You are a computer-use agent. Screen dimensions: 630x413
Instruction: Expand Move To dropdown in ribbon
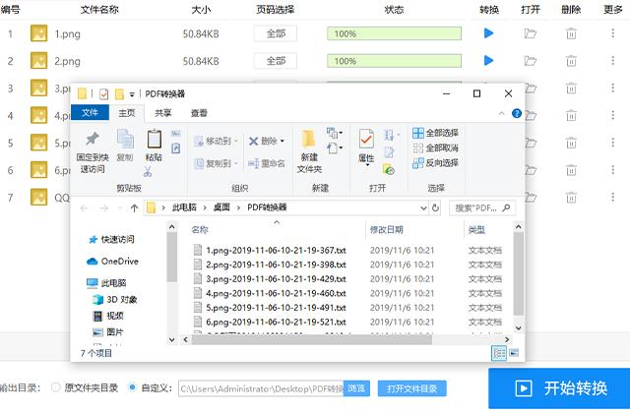coord(236,141)
